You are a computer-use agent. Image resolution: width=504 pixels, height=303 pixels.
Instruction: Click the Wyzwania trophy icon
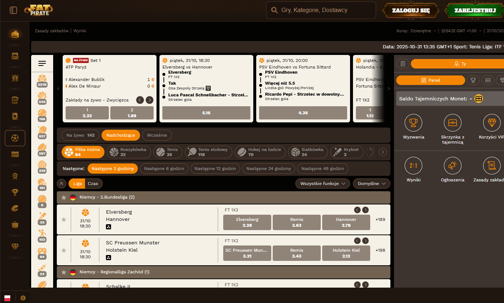point(413,123)
